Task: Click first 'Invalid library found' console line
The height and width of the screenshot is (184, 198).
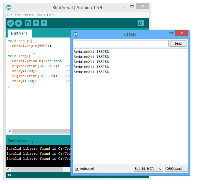Action: point(38,149)
